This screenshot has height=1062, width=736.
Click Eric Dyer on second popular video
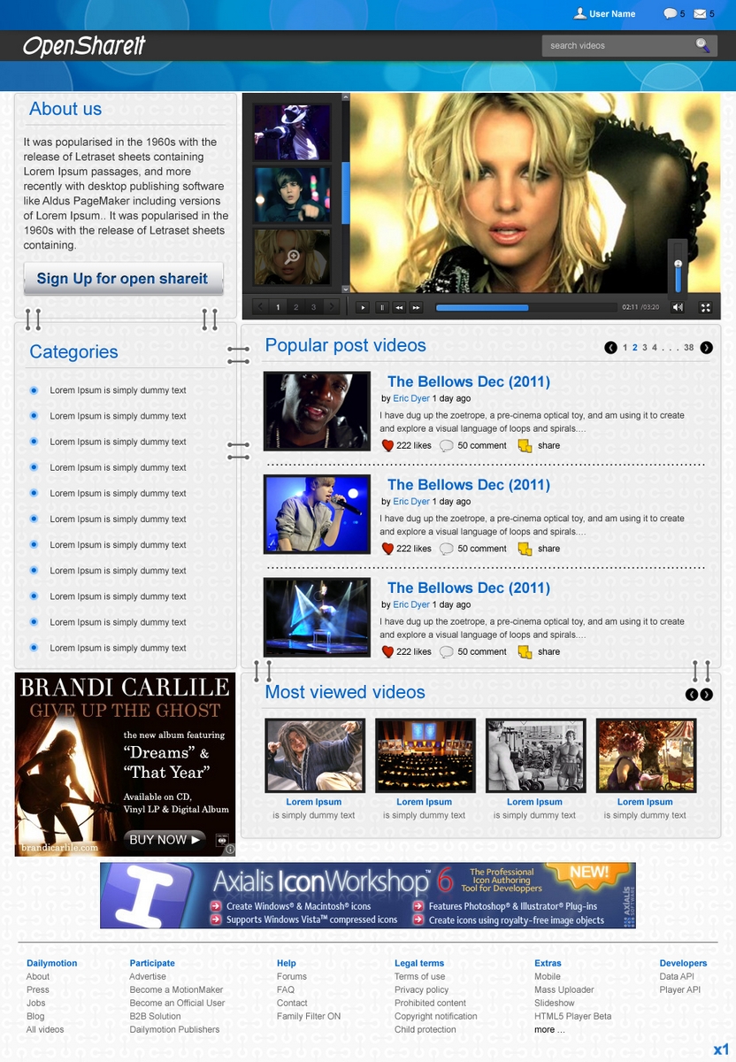point(411,502)
